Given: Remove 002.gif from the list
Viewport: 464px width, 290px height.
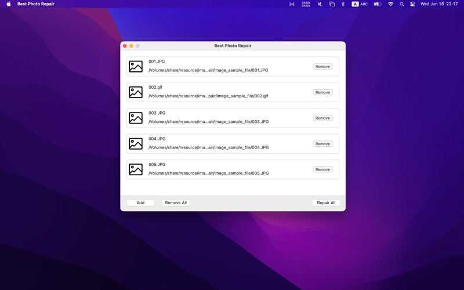Looking at the screenshot, I should tap(322, 92).
